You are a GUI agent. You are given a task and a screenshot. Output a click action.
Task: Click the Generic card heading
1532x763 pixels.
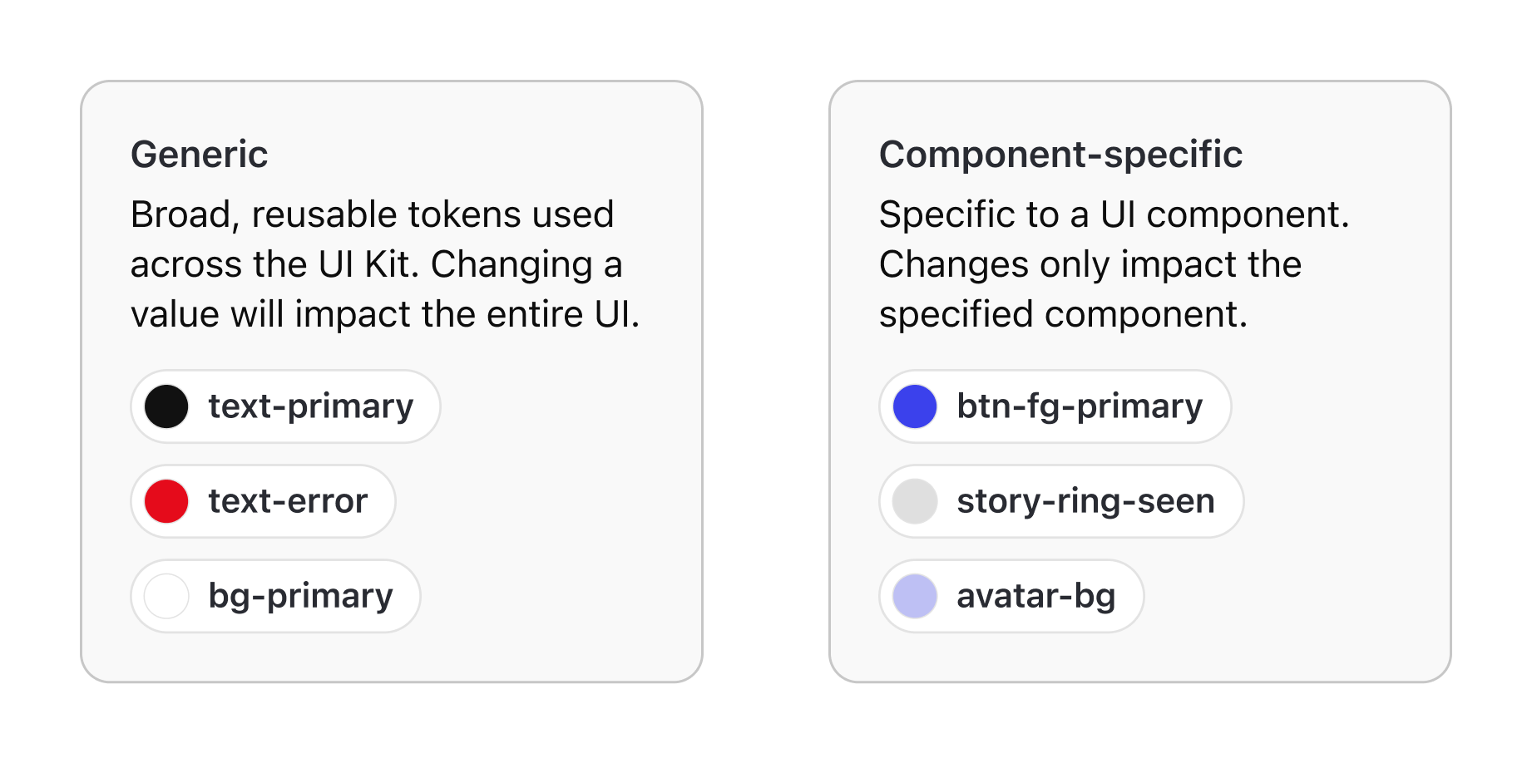click(x=200, y=155)
